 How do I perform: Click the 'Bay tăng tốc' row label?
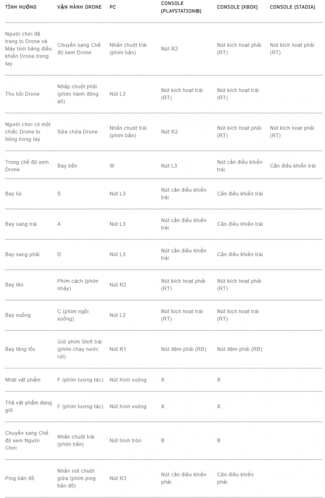(x=20, y=349)
